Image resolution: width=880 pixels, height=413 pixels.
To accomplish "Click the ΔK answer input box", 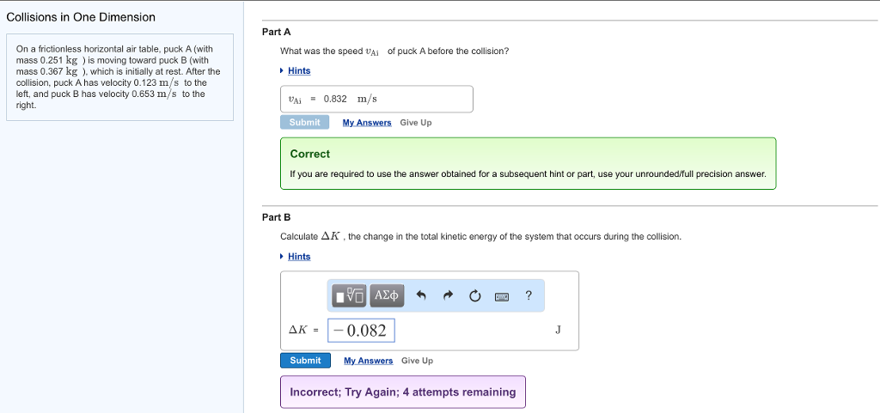I will pos(362,331).
